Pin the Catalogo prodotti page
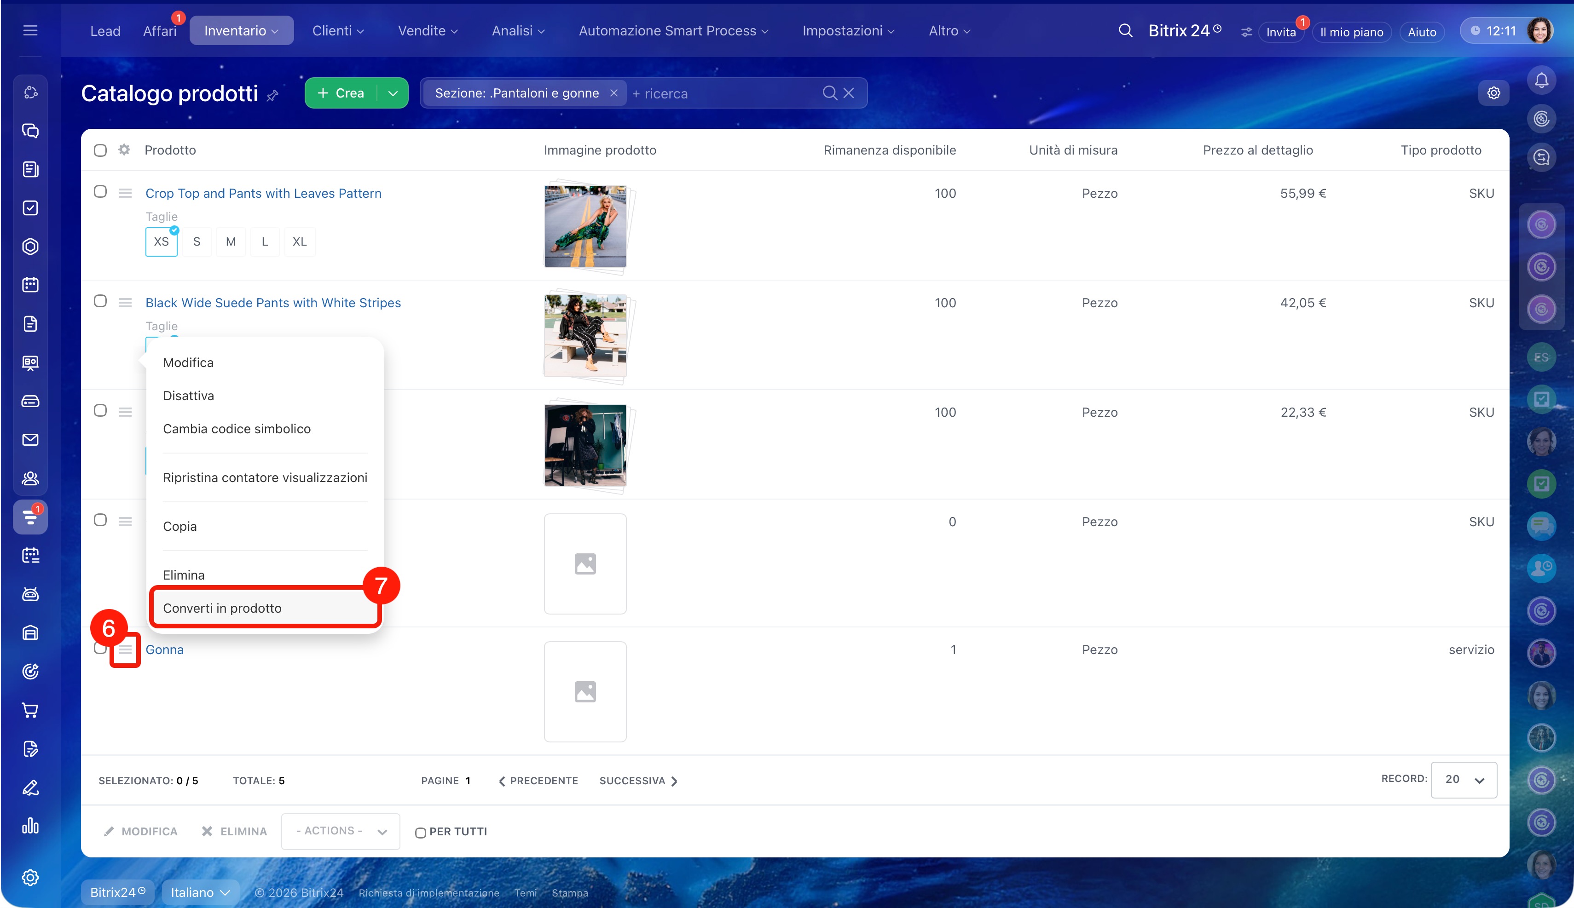1574x908 pixels. click(272, 95)
